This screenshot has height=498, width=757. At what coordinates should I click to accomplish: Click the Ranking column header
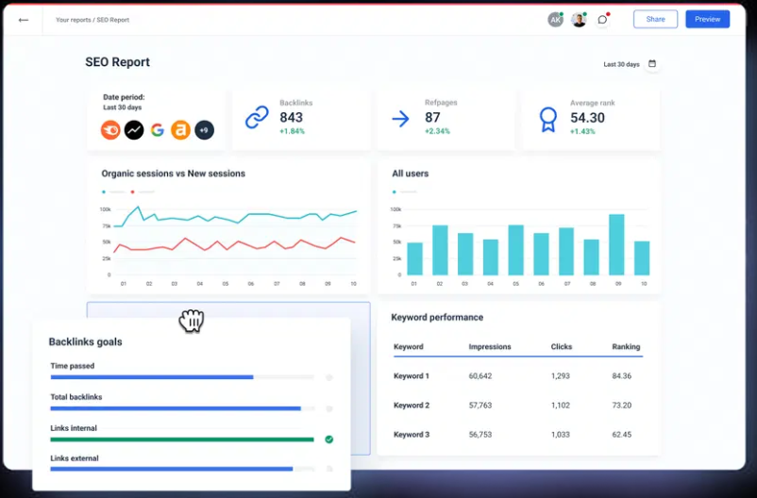point(626,346)
